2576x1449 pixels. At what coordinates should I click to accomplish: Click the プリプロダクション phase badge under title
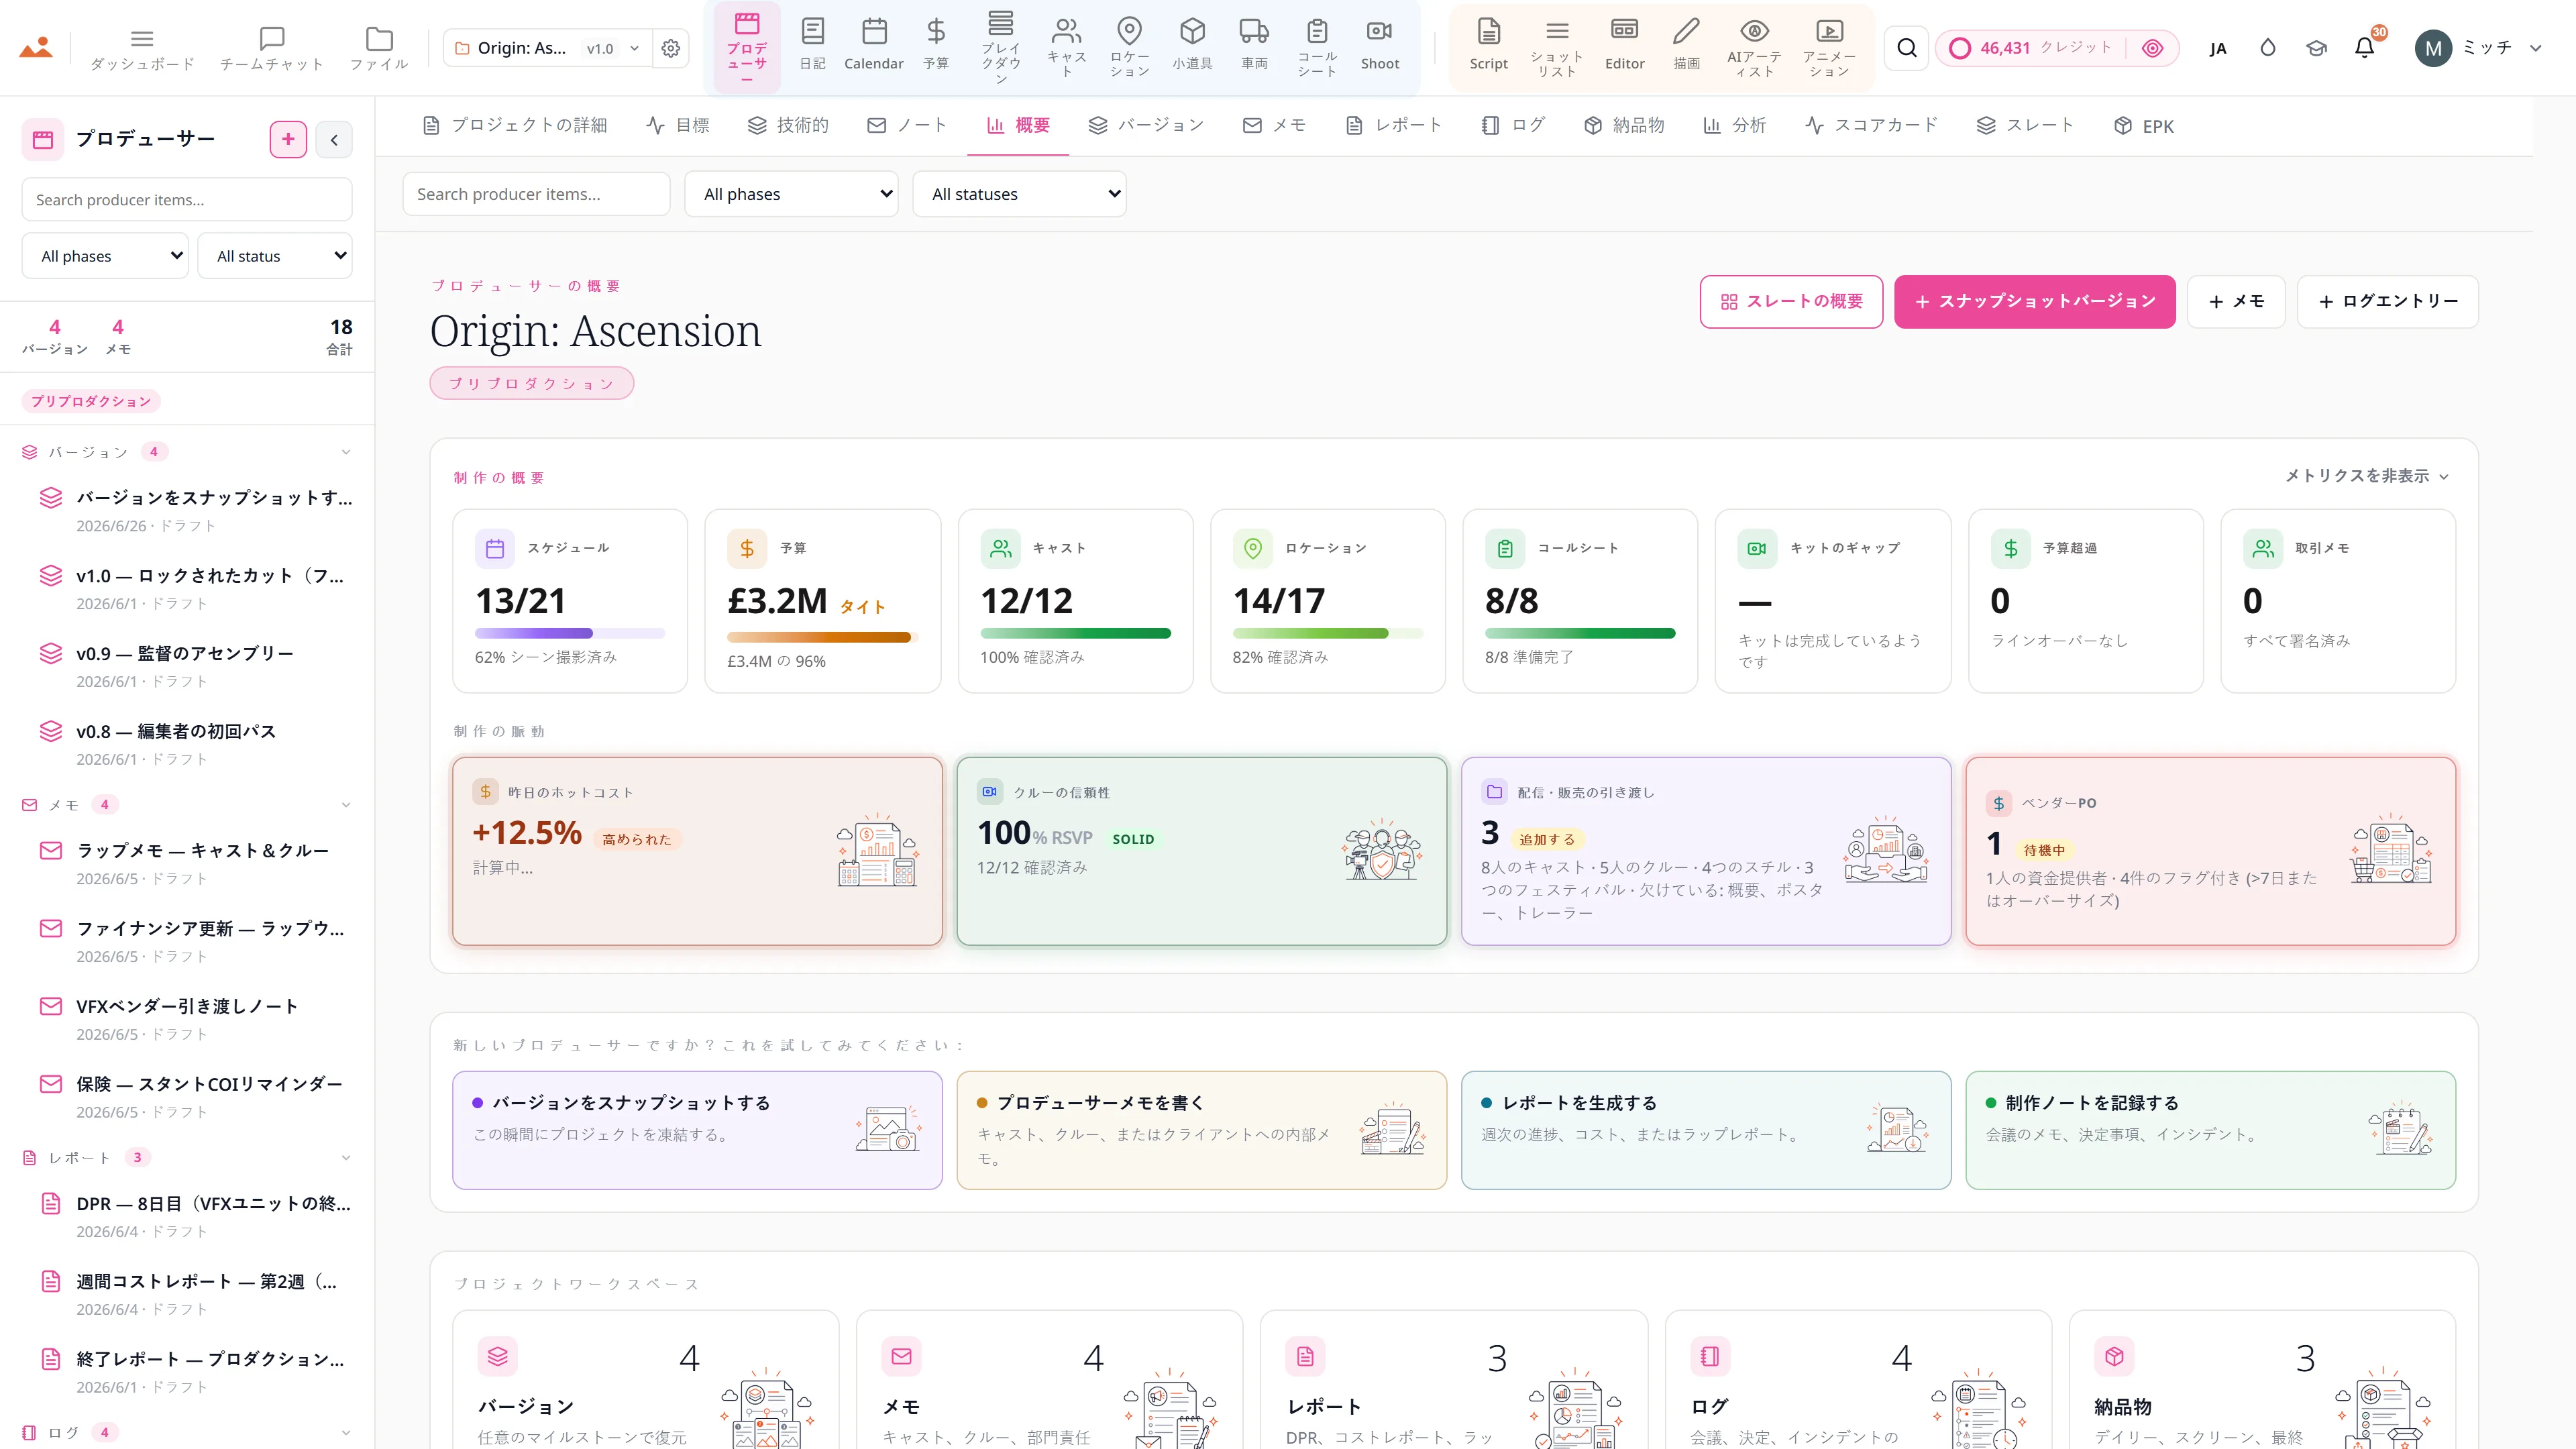(531, 383)
